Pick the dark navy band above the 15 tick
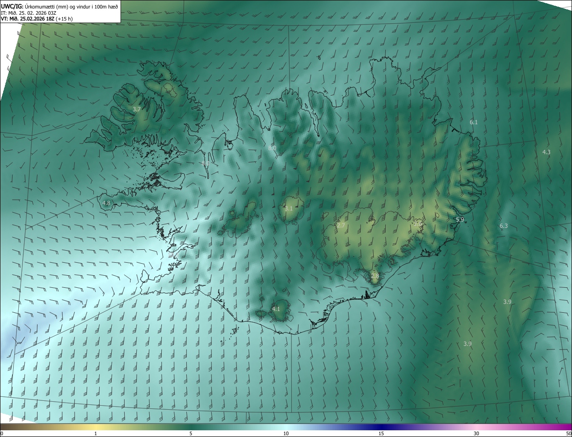Image resolution: width=572 pixels, height=437 pixels. pos(381,427)
